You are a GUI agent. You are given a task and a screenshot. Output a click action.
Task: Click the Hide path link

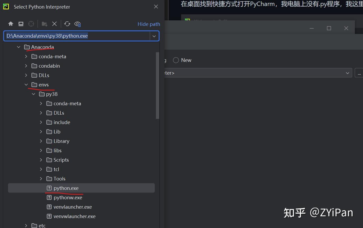(149, 24)
